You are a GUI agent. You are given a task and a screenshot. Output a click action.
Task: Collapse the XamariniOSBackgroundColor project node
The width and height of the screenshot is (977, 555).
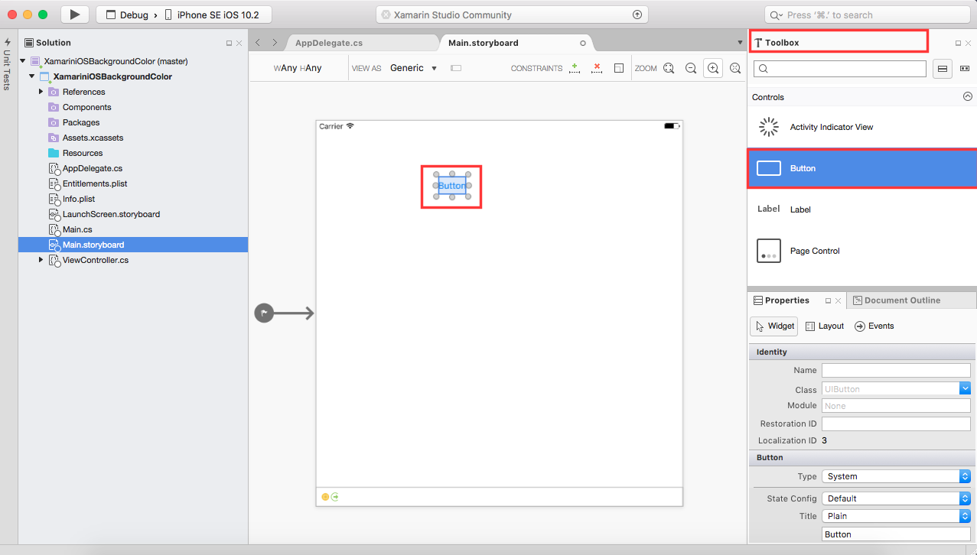coord(32,76)
